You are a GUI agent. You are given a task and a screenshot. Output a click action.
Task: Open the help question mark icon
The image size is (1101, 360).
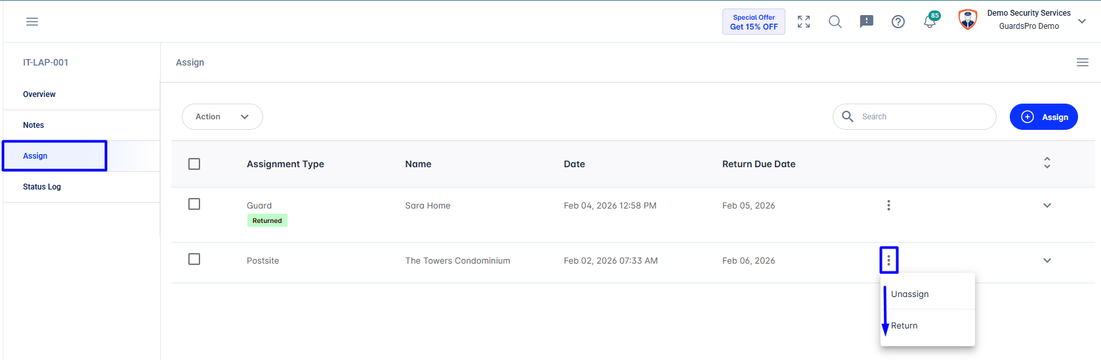898,22
